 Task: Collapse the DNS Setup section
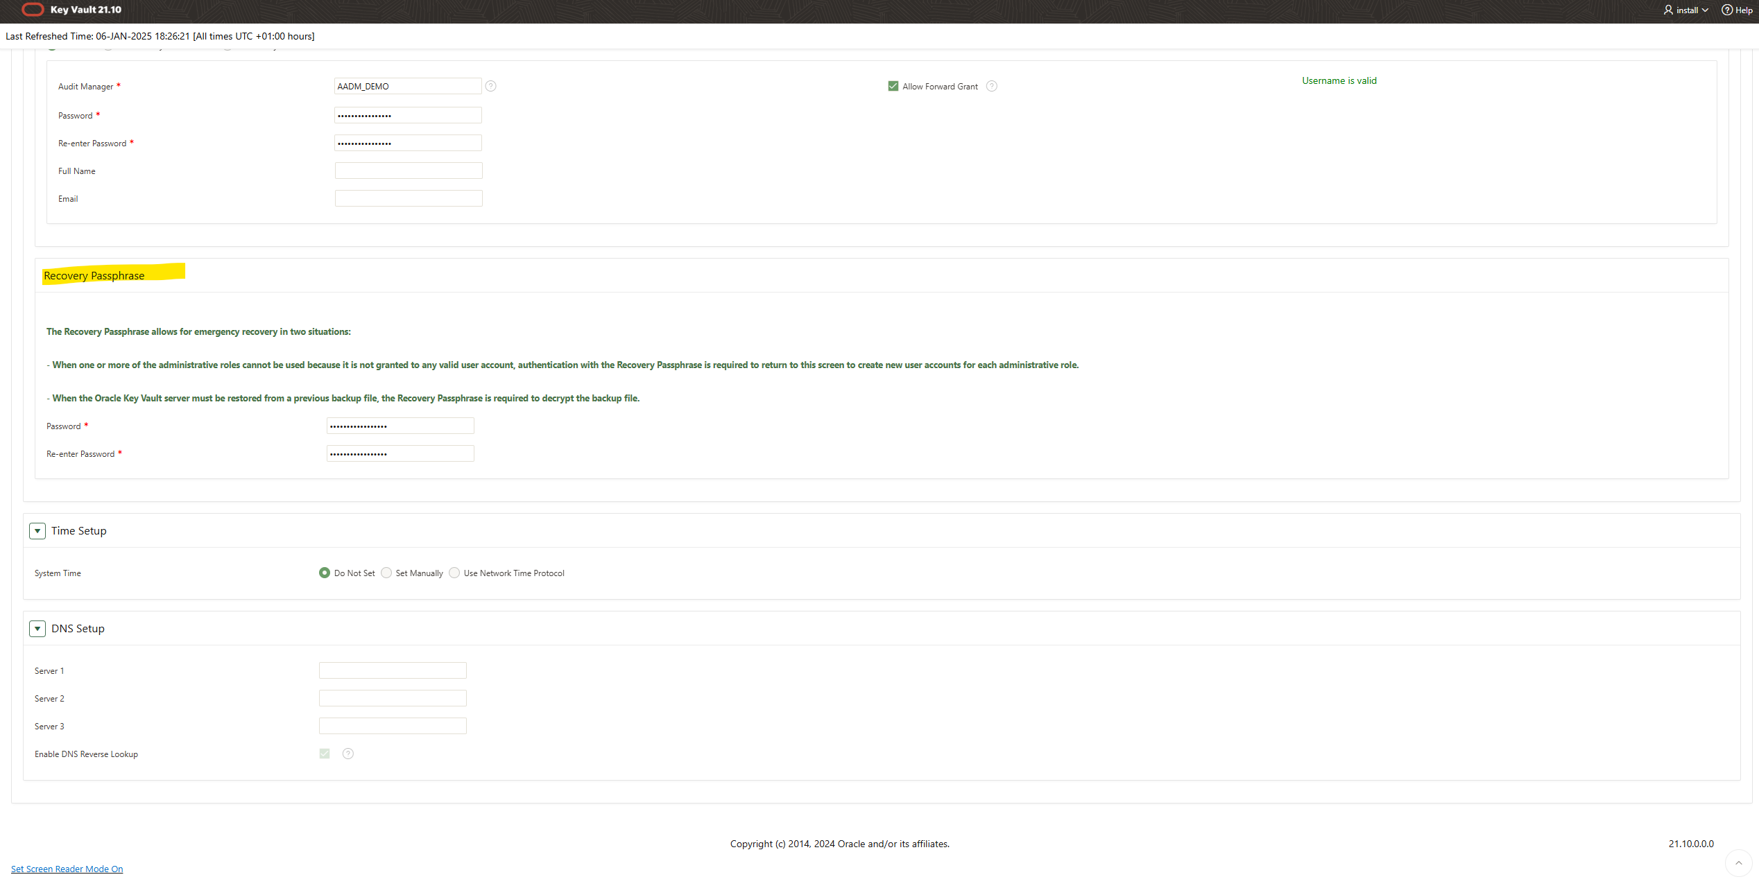(x=37, y=629)
